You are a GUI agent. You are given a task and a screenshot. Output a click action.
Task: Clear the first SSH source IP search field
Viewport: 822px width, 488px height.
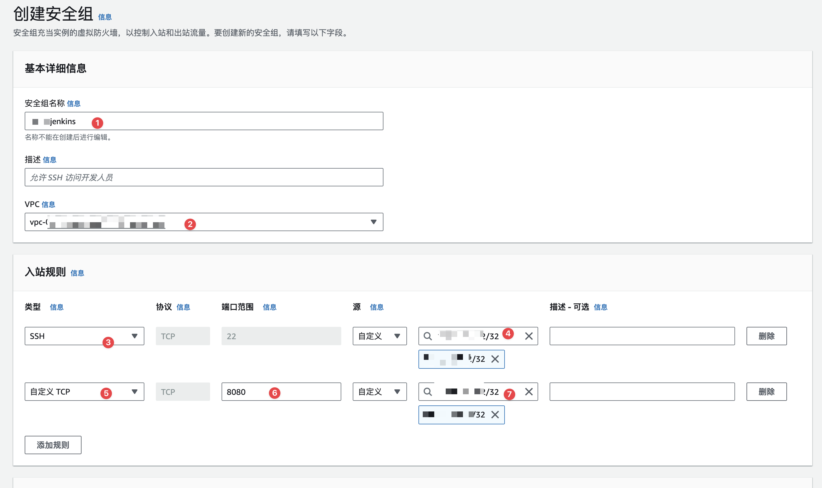pyautogui.click(x=527, y=336)
